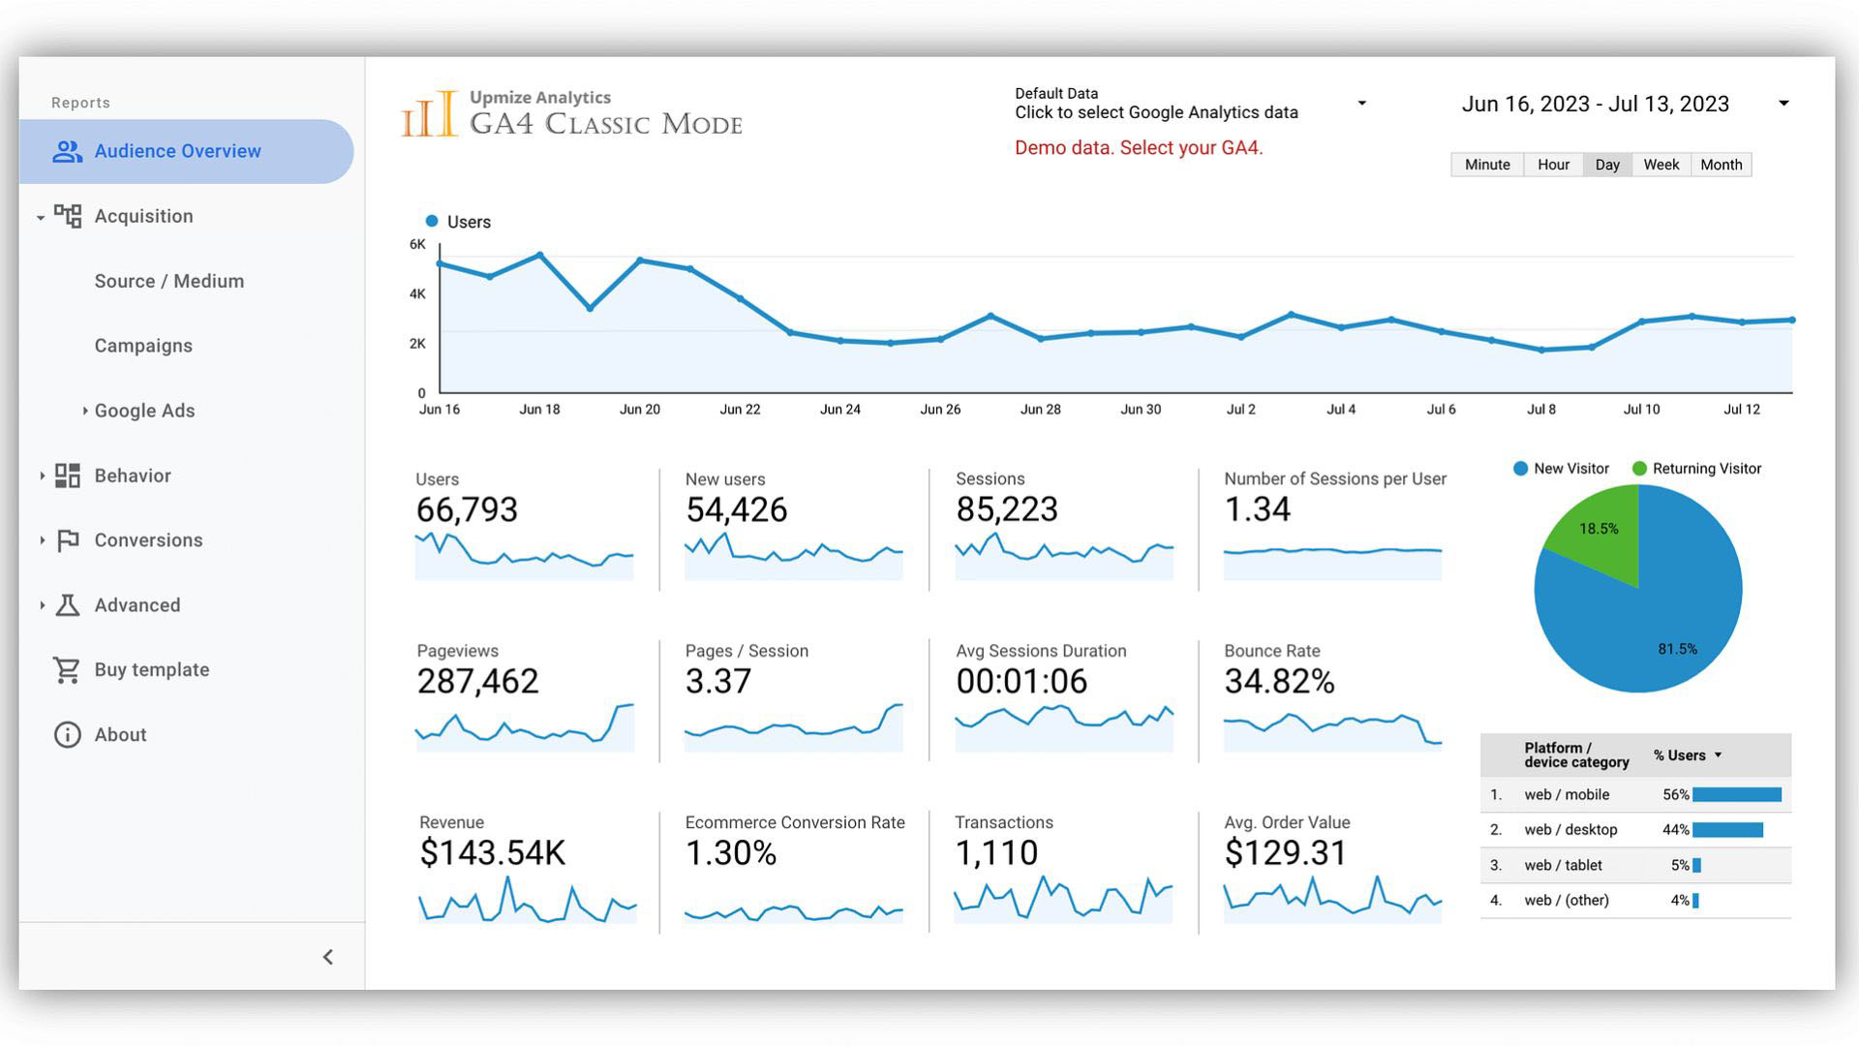
Task: Go to the Campaigns report
Action: pyautogui.click(x=142, y=346)
